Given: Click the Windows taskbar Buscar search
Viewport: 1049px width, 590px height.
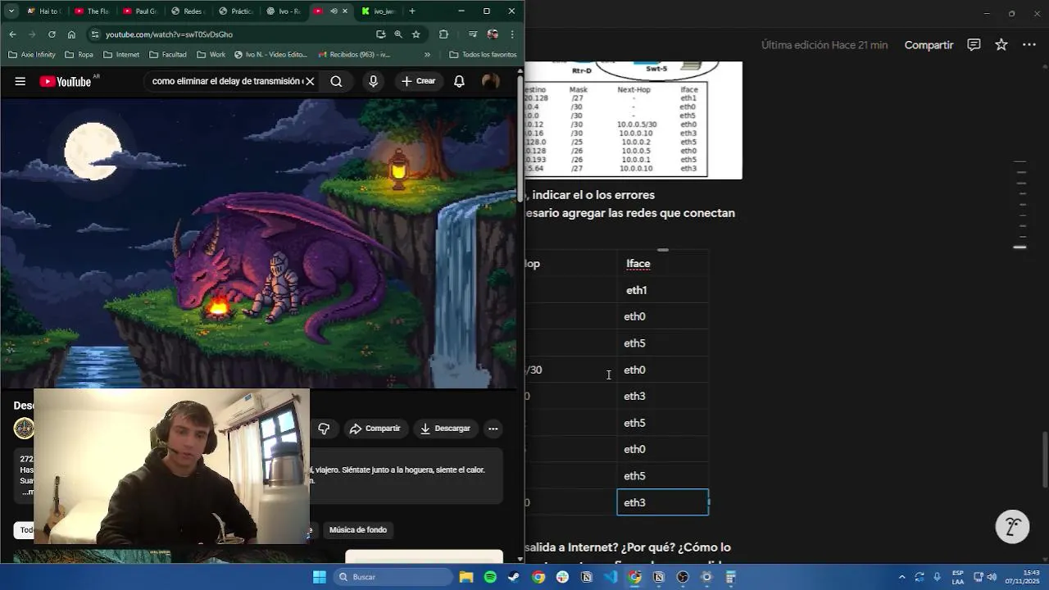Looking at the screenshot, I should pos(393,577).
